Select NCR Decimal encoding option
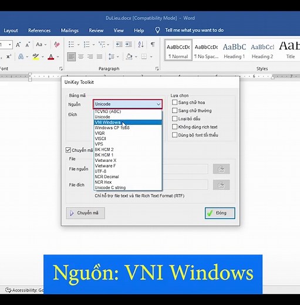Screen dimensions: 300x305 (128, 177)
